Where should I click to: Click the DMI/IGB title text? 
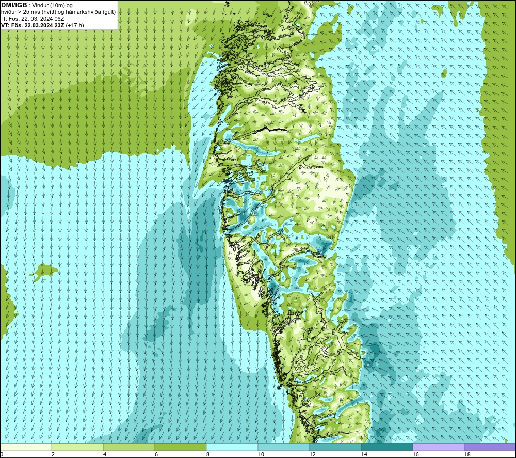(14, 5)
